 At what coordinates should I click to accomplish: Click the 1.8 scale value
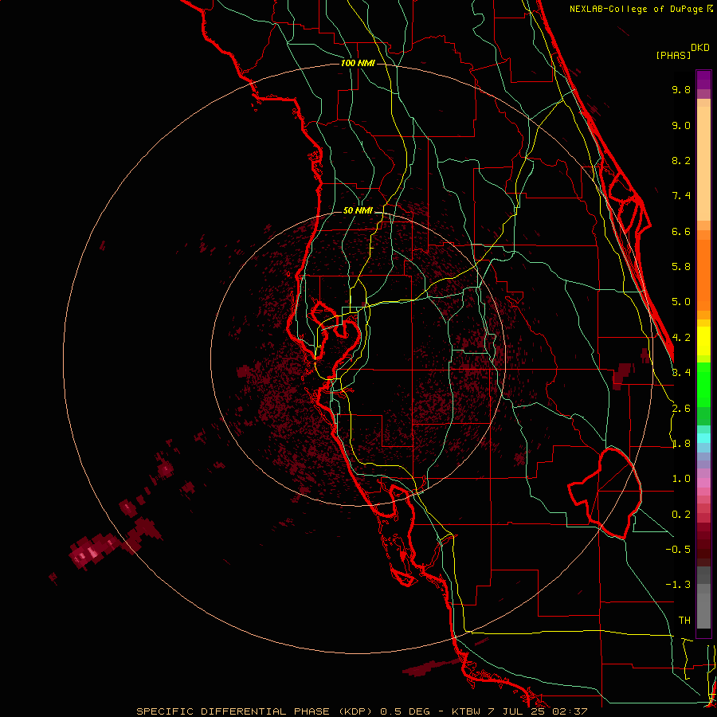[681, 444]
